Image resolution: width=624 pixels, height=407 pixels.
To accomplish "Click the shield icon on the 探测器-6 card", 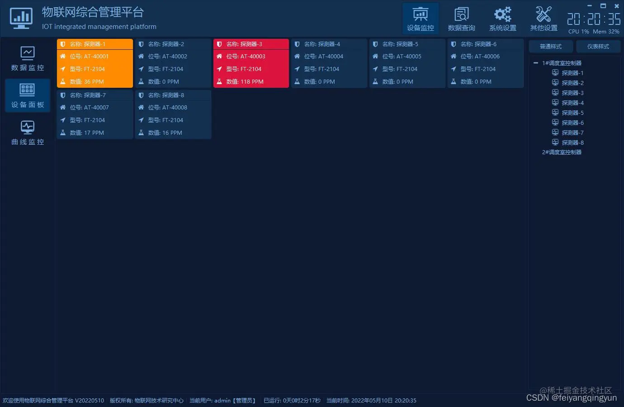I will pos(454,44).
